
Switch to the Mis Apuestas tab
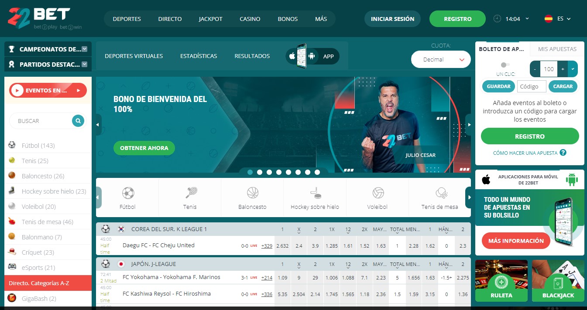(x=557, y=49)
